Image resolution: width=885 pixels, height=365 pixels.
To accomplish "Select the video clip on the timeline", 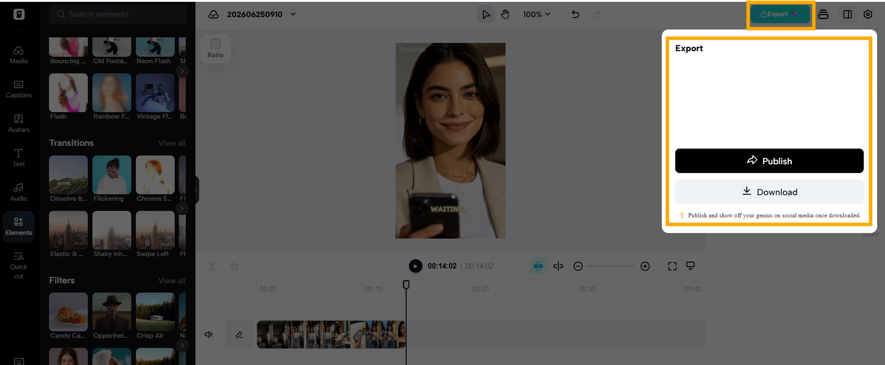I will (331, 335).
